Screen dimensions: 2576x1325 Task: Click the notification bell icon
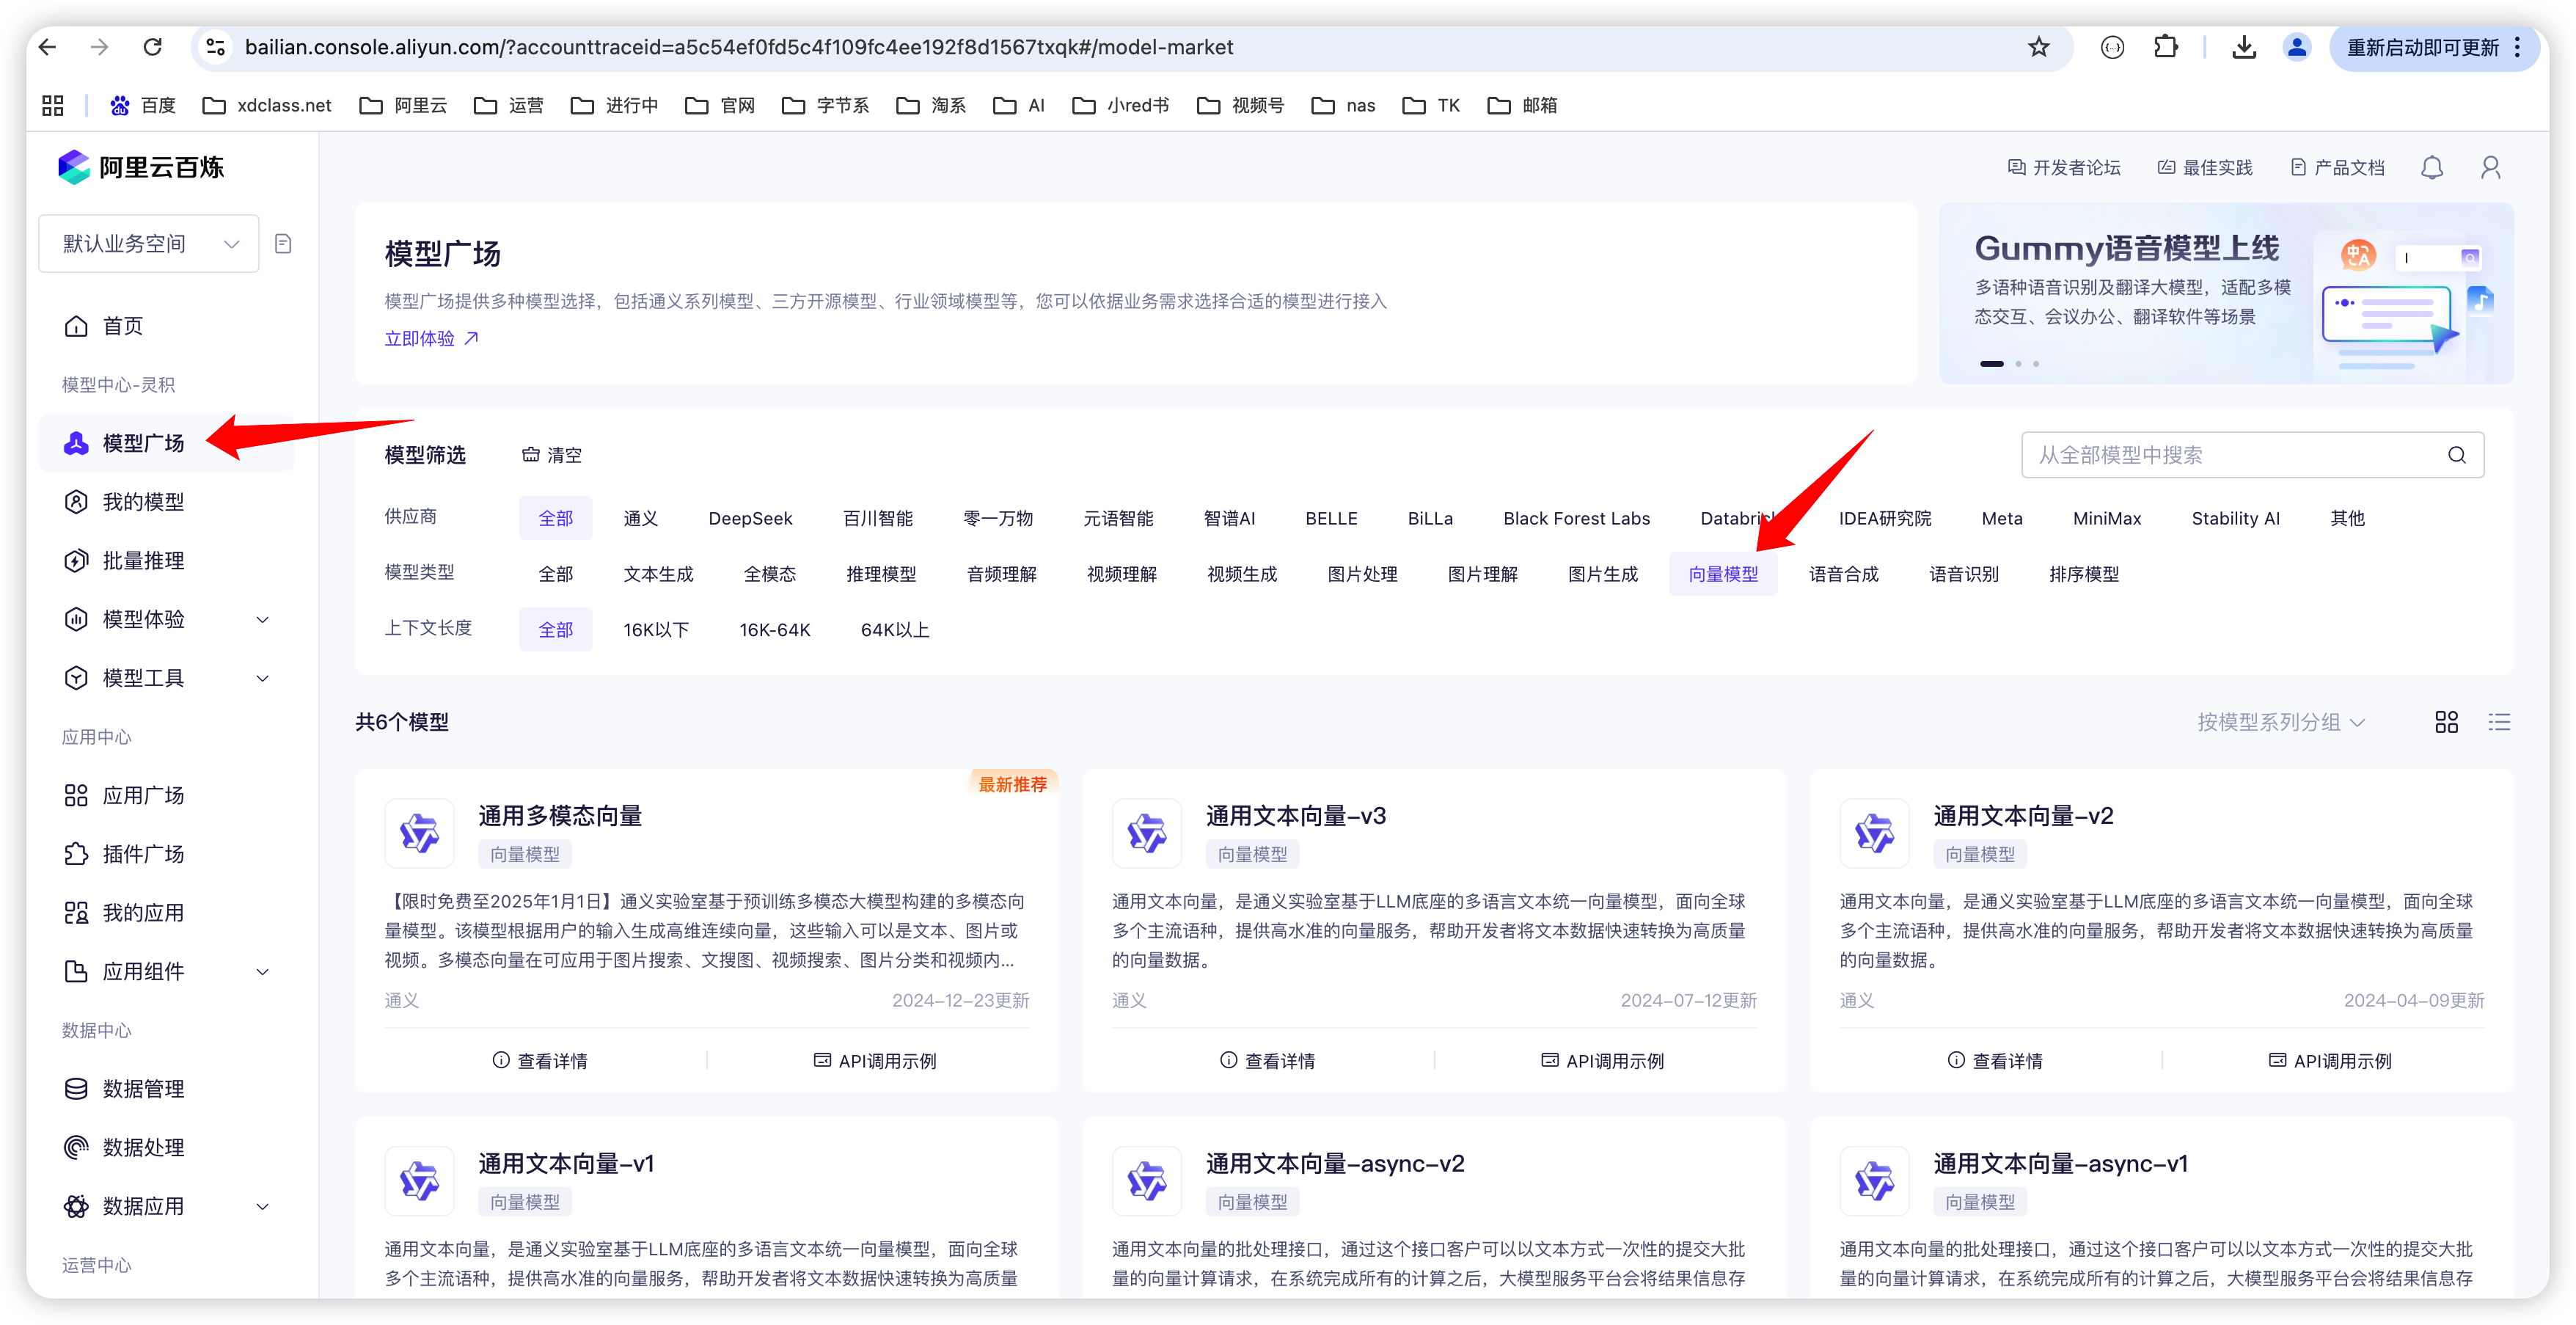(2432, 168)
